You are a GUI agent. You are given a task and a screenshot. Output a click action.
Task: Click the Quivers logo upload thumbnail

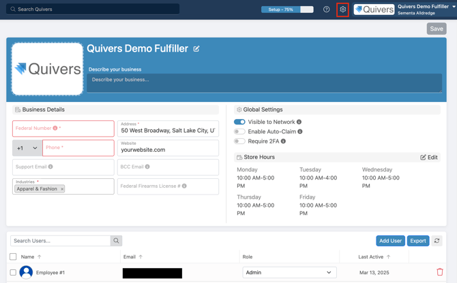point(48,69)
